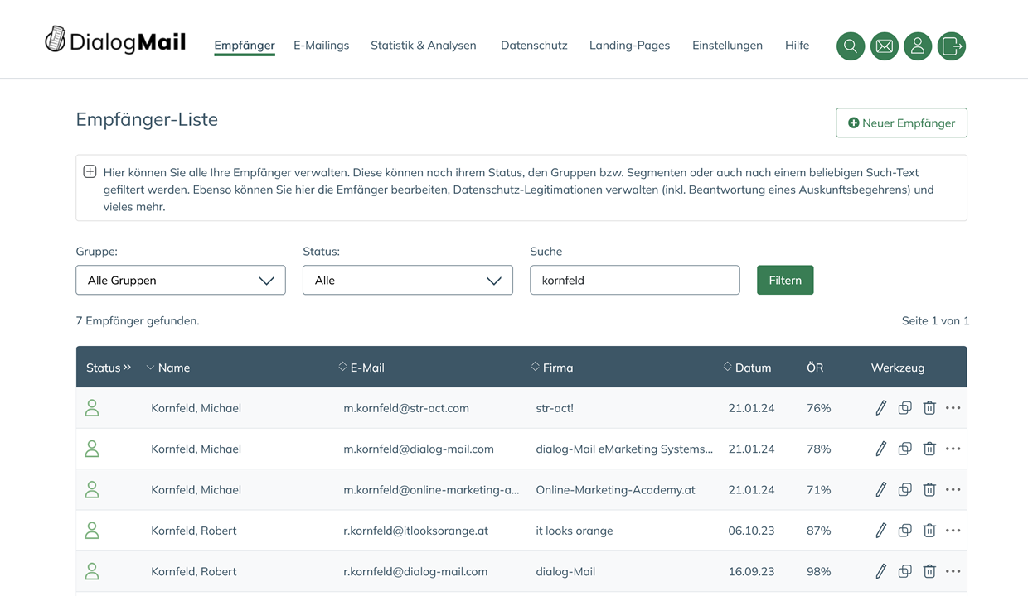Image resolution: width=1028 pixels, height=596 pixels.
Task: Open the Empfänger menu
Action: point(245,45)
